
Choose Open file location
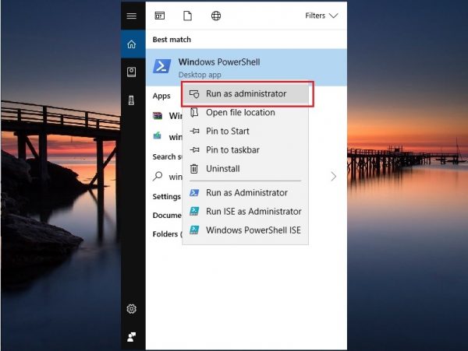coord(246,113)
